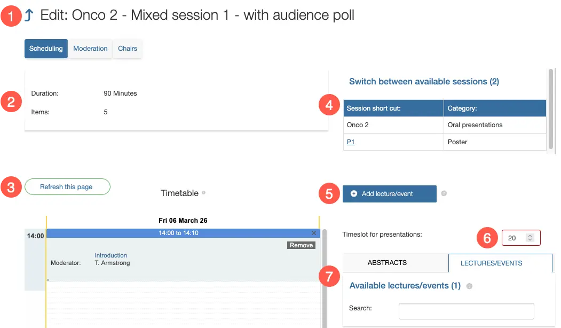The image size is (561, 328).
Task: Focus the Search input for lectures/events
Action: 466,311
